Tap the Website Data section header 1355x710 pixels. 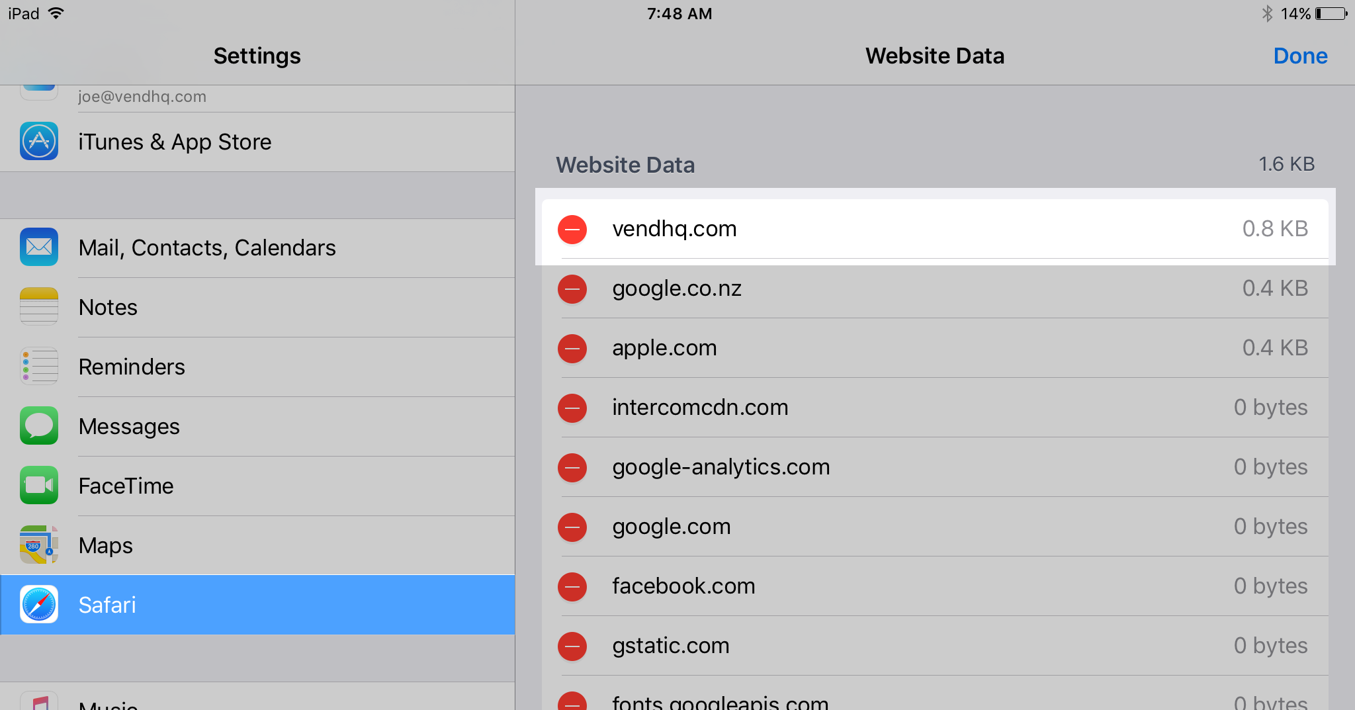point(625,165)
